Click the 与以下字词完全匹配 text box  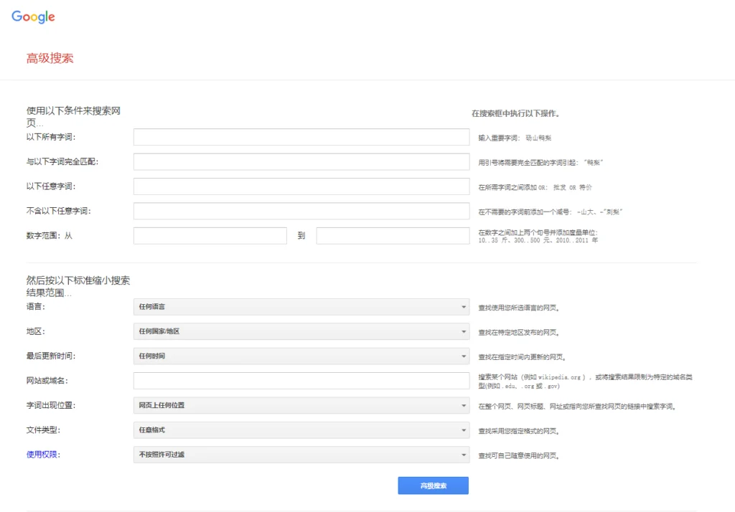(301, 161)
